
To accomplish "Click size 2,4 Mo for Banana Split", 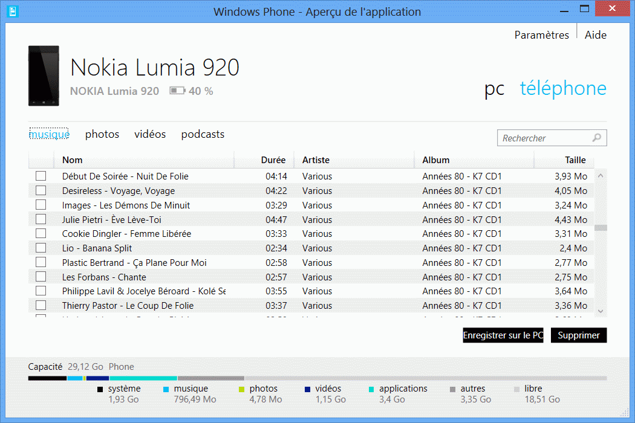I will [573, 248].
